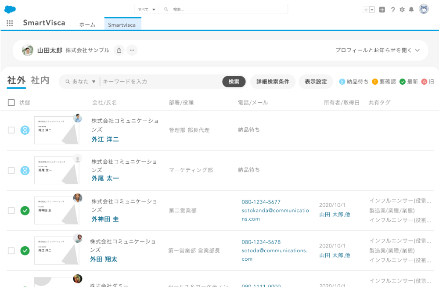Click the share icon beside 株式会社サンプル
439x287 pixels.
pos(119,50)
